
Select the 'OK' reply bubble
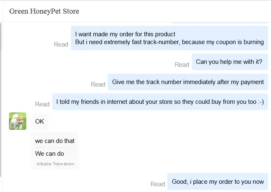pos(39,122)
